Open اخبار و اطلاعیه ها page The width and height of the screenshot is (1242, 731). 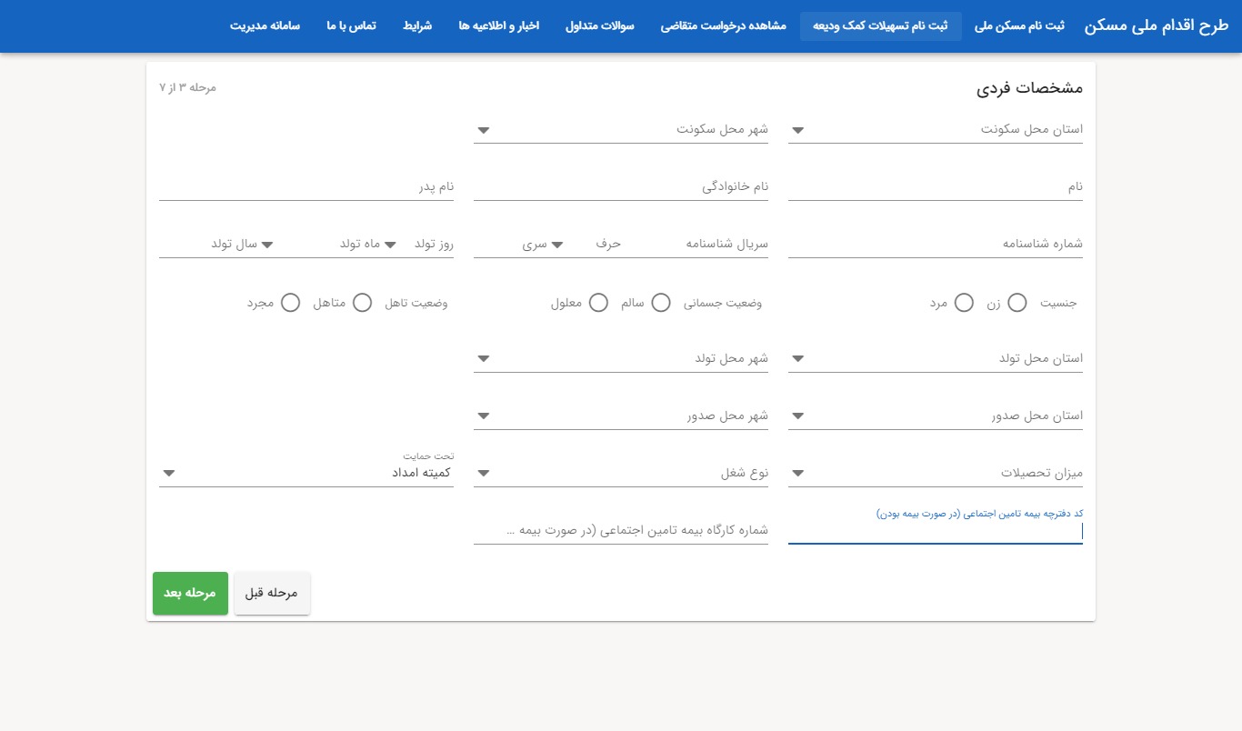(x=499, y=26)
